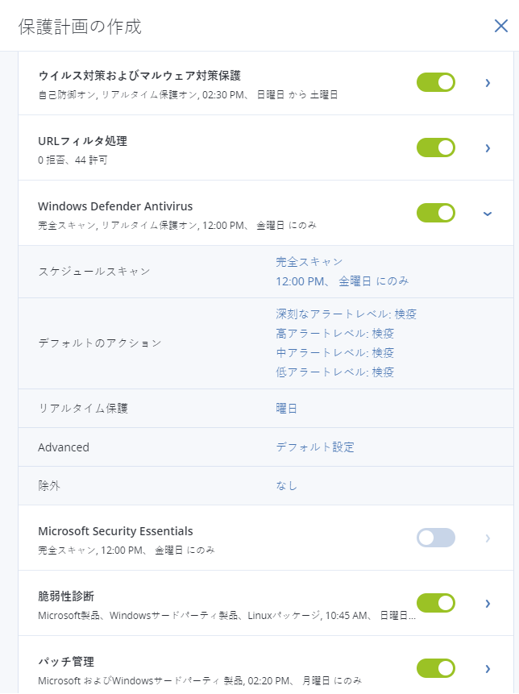The height and width of the screenshot is (694, 519).
Task: Toggle ウイルス対策およびマルウェア対策保護 switch off
Action: tap(436, 82)
